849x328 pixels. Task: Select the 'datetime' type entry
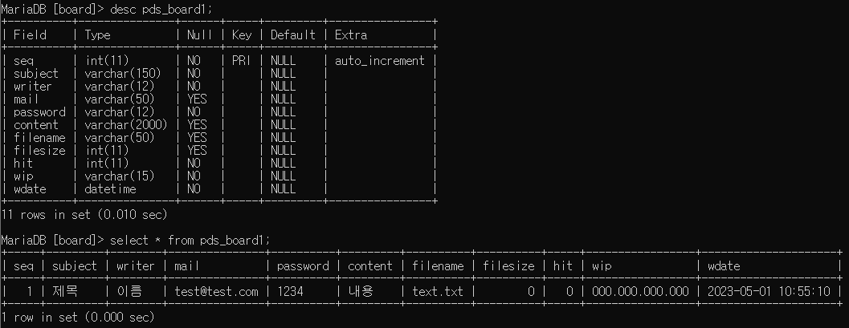(111, 189)
